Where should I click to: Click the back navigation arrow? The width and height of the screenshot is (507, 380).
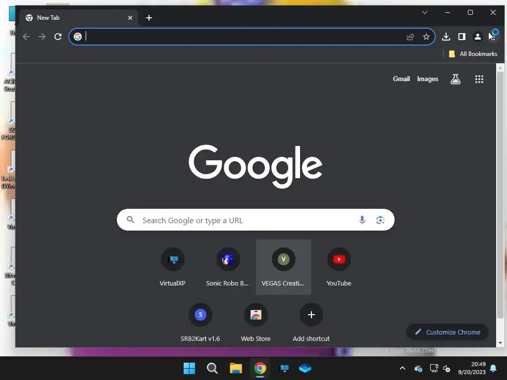tap(26, 37)
